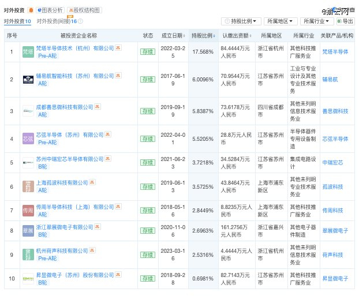Open 辅易航智能科技（苏州）有限公司 link
Viewport: 359px width, 303px height.
(x=75, y=76)
